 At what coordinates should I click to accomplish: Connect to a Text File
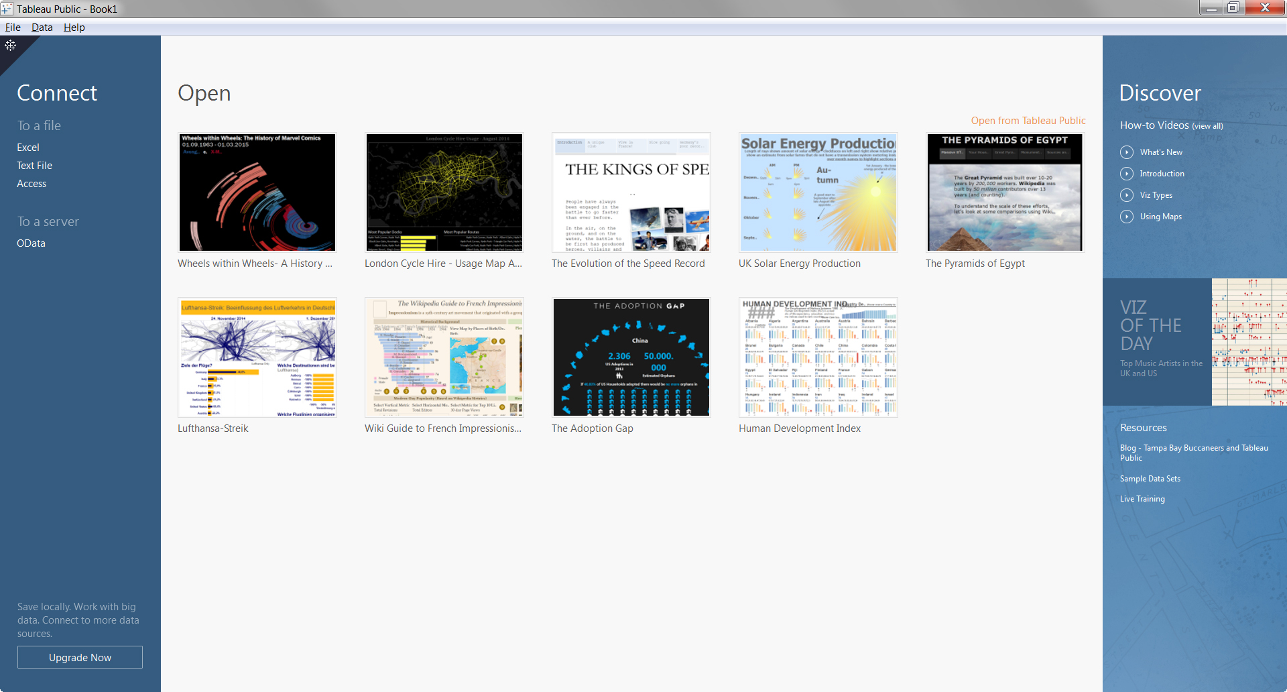pyautogui.click(x=34, y=166)
